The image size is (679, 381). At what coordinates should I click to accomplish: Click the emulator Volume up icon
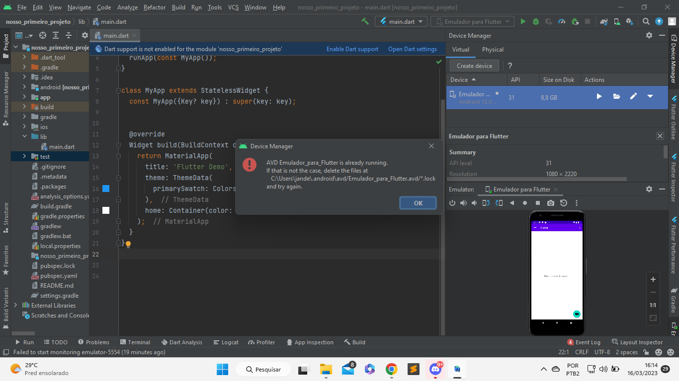464,203
